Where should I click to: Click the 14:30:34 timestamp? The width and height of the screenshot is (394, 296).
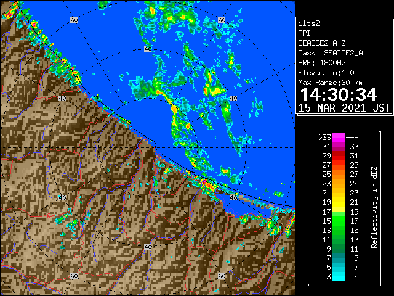pyautogui.click(x=339, y=94)
